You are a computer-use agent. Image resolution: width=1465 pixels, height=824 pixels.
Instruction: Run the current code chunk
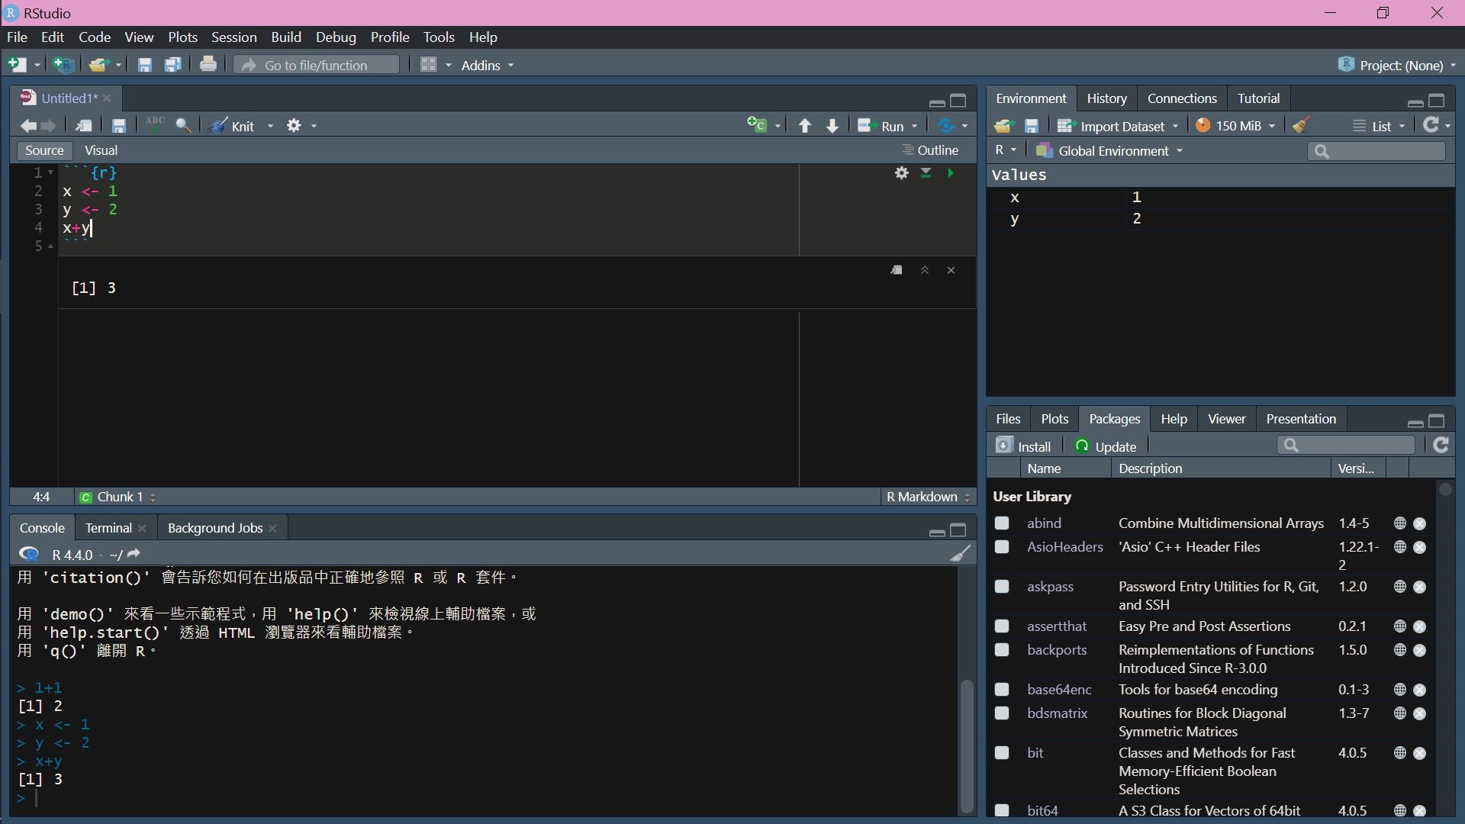pyautogui.click(x=950, y=173)
